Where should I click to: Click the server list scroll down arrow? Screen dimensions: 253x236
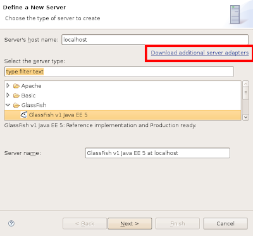[245, 117]
